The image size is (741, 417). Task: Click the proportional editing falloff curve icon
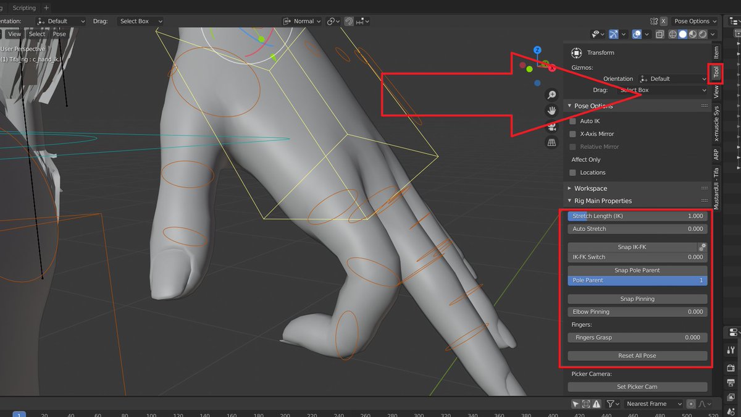[705, 403]
